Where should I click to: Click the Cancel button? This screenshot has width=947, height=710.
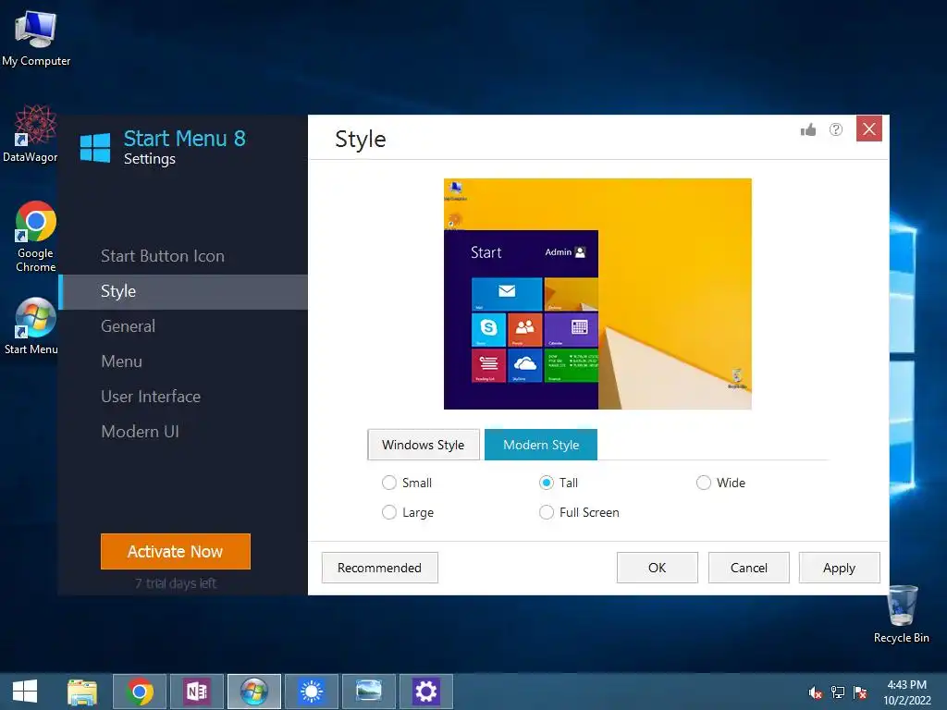coord(749,569)
